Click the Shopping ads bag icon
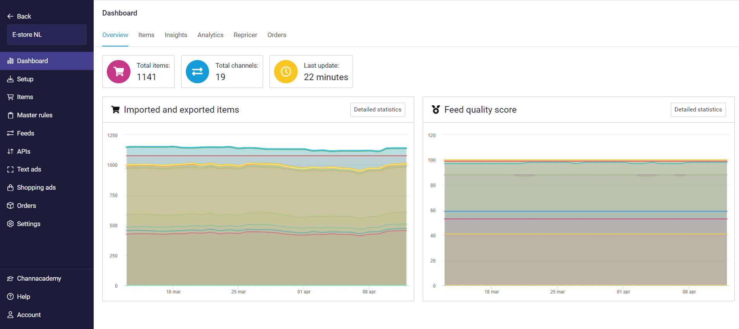 pyautogui.click(x=10, y=187)
